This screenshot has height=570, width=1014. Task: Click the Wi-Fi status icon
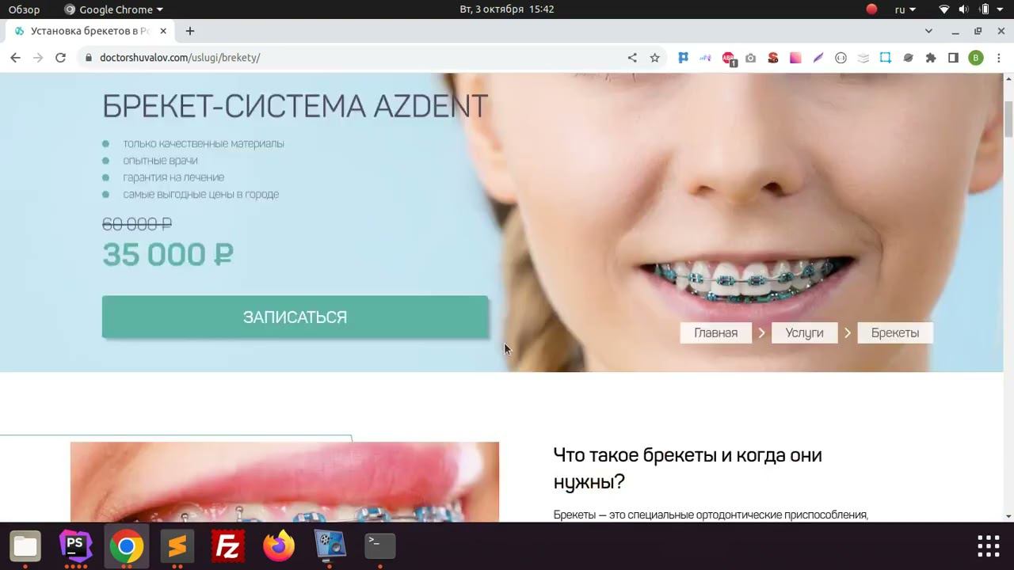(943, 9)
